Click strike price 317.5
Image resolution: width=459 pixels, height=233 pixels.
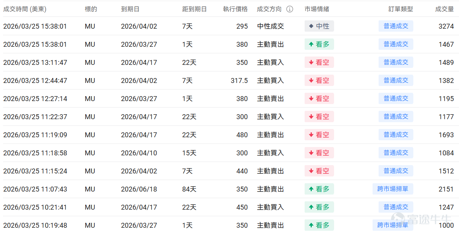pos(239,81)
